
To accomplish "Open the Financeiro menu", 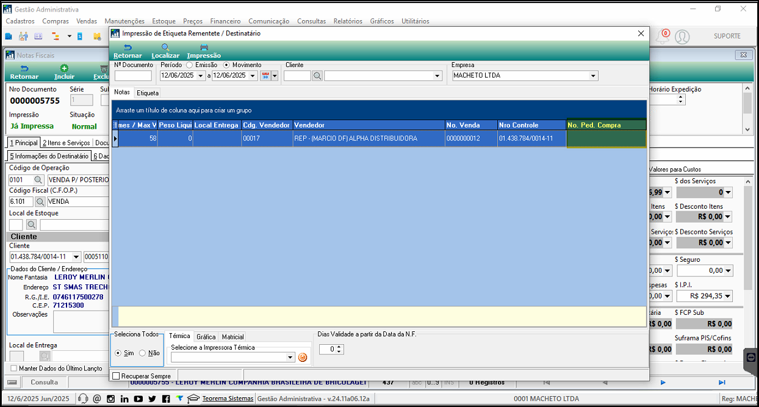I will 226,21.
